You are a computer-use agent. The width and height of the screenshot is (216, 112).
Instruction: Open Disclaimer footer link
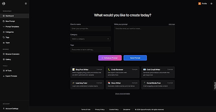pos(127,110)
